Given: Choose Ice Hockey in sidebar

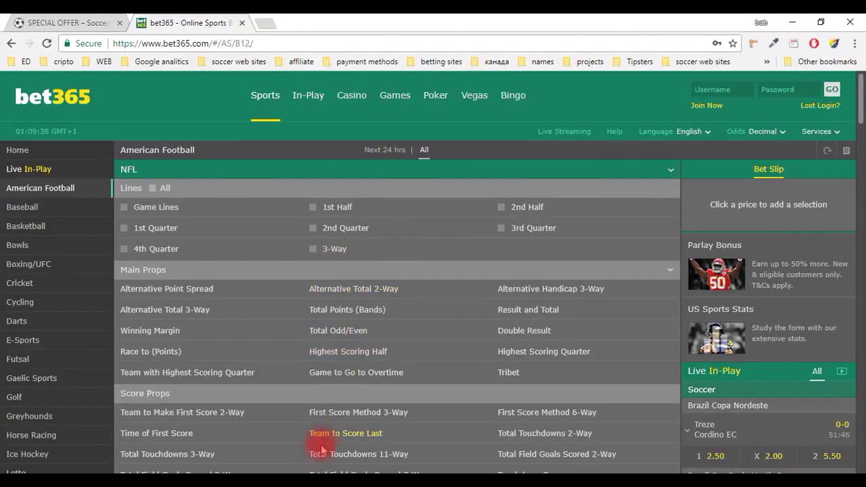Looking at the screenshot, I should pyautogui.click(x=27, y=454).
